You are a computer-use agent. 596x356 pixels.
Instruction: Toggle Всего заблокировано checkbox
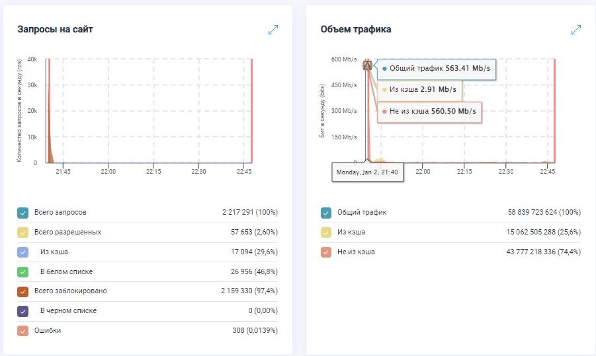pos(23,291)
